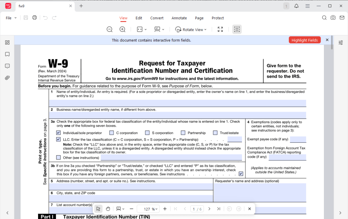Click the PDF app logo icon

click(x=8, y=6)
